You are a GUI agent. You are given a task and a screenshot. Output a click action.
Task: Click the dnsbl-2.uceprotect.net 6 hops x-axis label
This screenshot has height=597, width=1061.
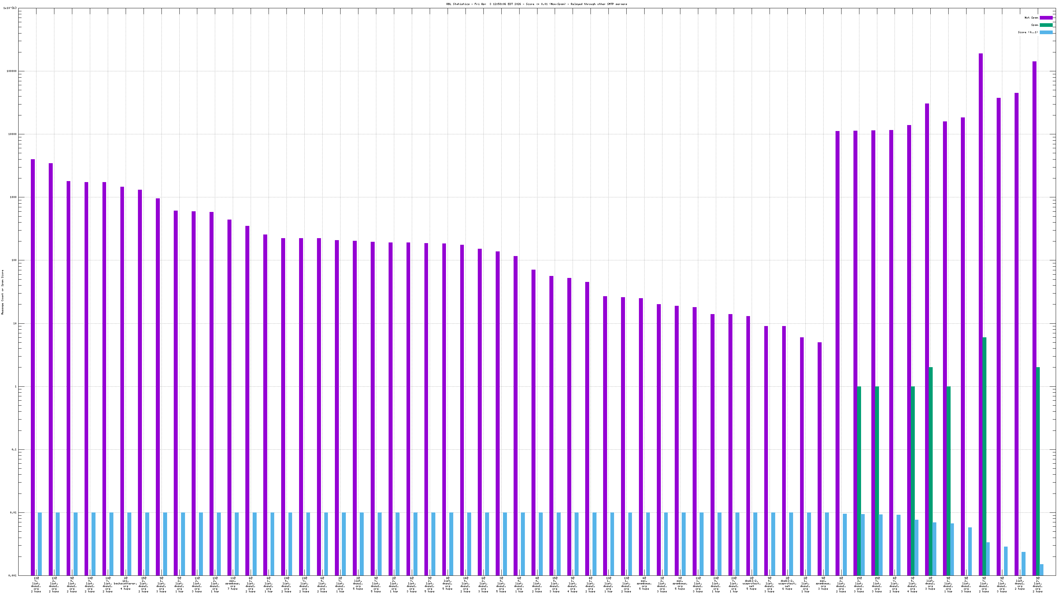click(787, 584)
